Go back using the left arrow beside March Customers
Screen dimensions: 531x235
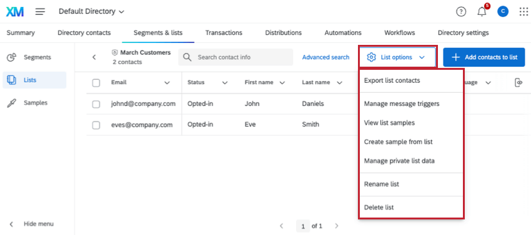[x=94, y=57]
